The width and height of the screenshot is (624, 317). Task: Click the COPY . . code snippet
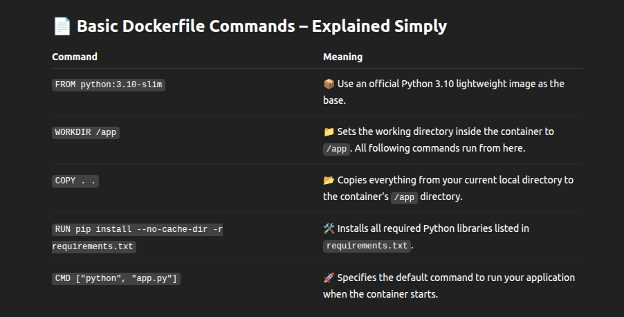point(75,181)
